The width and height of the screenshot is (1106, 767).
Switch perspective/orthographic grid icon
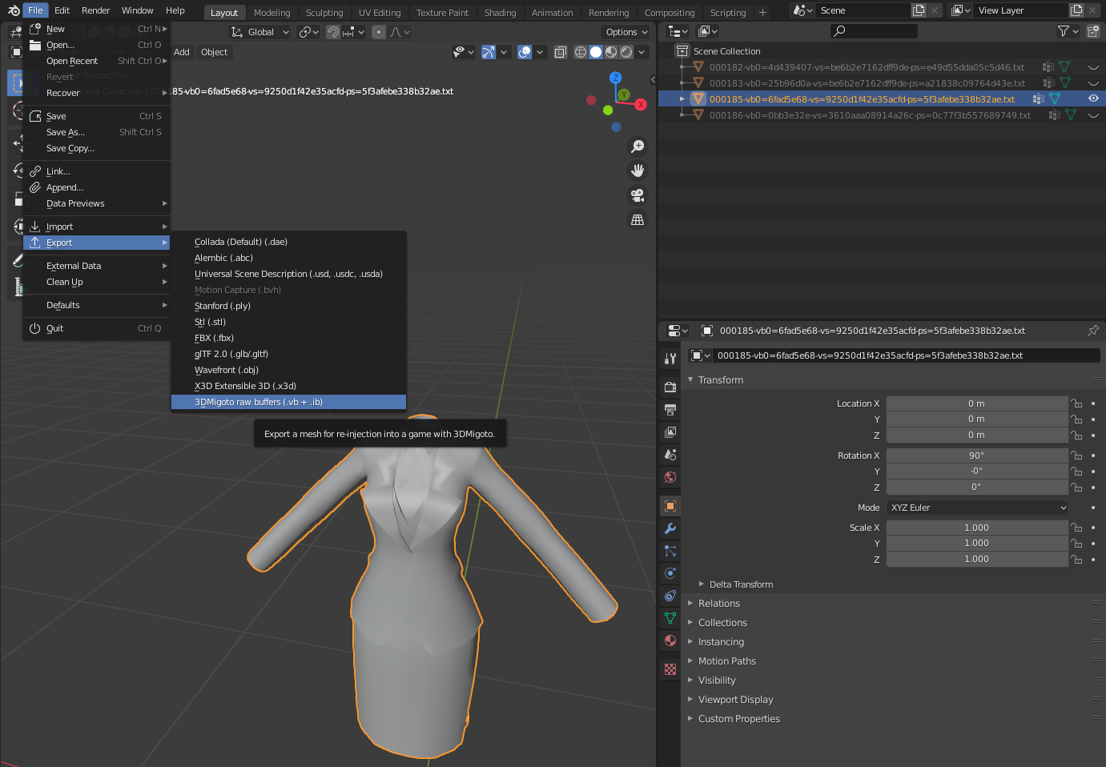pyautogui.click(x=637, y=219)
